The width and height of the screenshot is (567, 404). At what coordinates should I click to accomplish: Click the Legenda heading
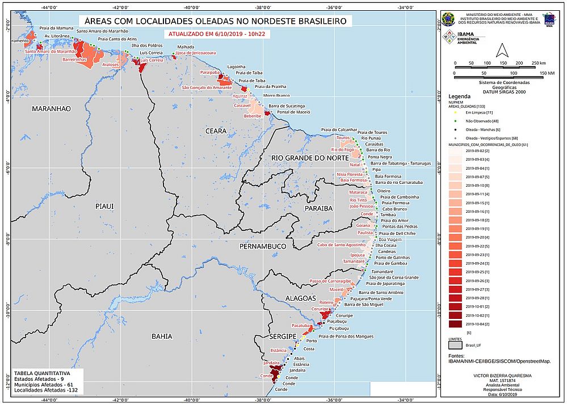tap(459, 97)
